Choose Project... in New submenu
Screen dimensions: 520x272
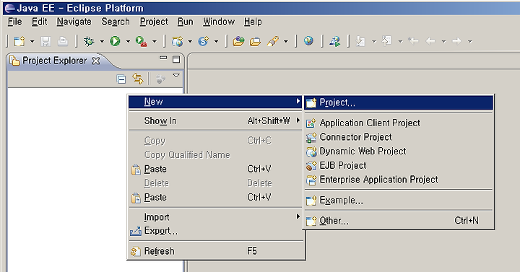pyautogui.click(x=399, y=102)
